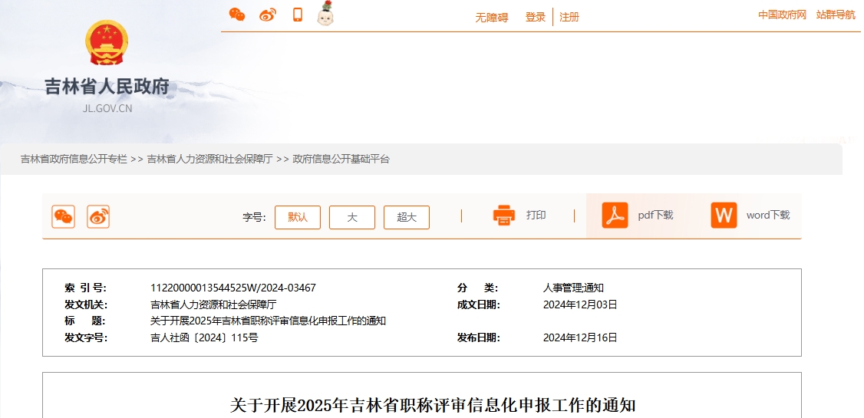This screenshot has height=418, width=864.
Task: Click the orange printer icon
Action: coord(504,216)
